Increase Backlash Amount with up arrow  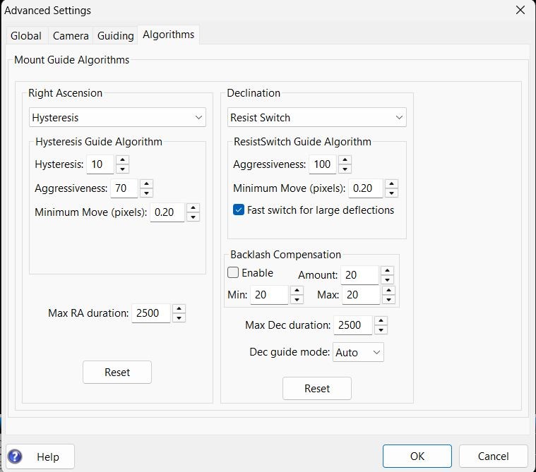(387, 270)
